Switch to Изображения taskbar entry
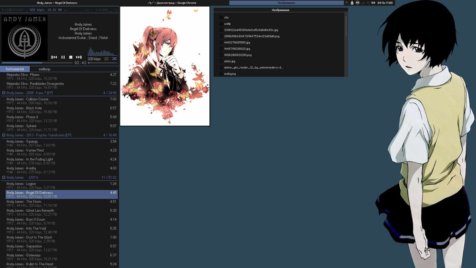Screen dimensions: 476x268 point(286,3)
